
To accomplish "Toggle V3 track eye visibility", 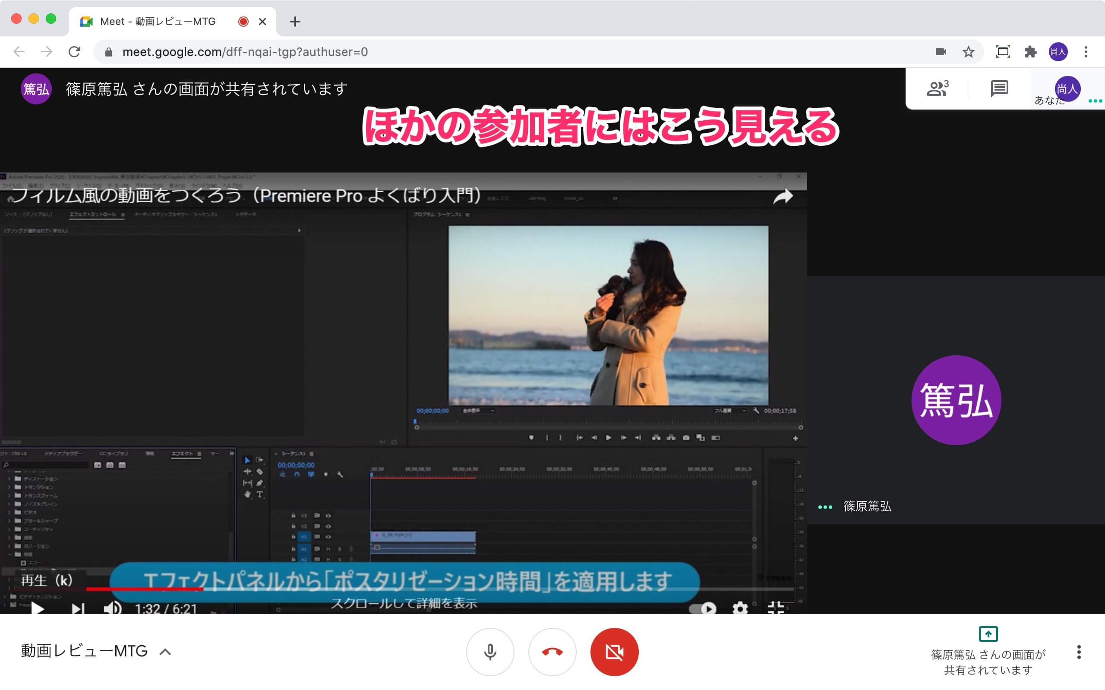I will tap(328, 516).
